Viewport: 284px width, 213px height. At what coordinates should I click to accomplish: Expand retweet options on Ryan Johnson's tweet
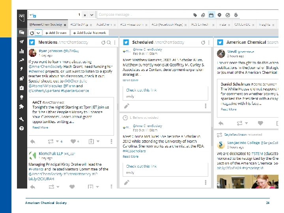58,141
